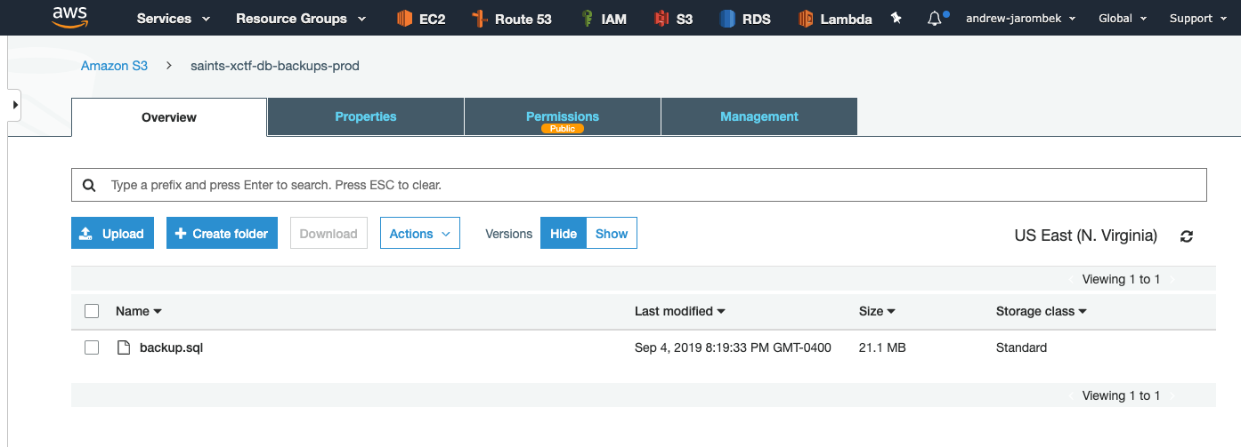Open the Lambda shortcut icon
The height and width of the screenshot is (447, 1241).
(x=806, y=19)
